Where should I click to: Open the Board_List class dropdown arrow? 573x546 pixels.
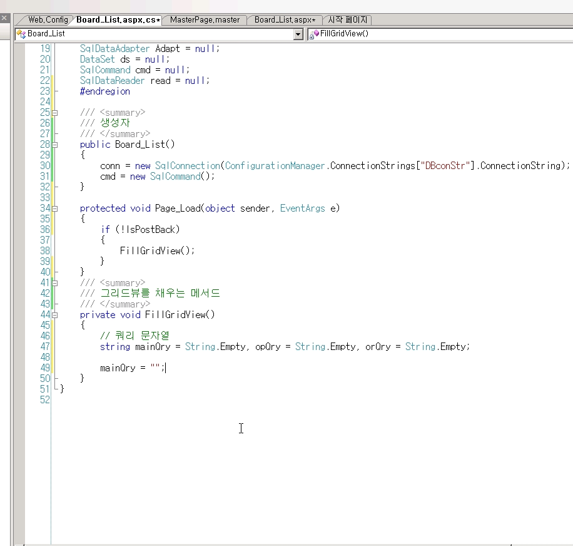point(298,34)
